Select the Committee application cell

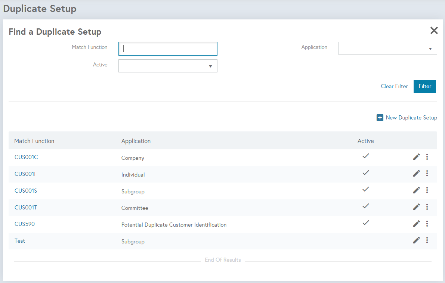tap(135, 208)
